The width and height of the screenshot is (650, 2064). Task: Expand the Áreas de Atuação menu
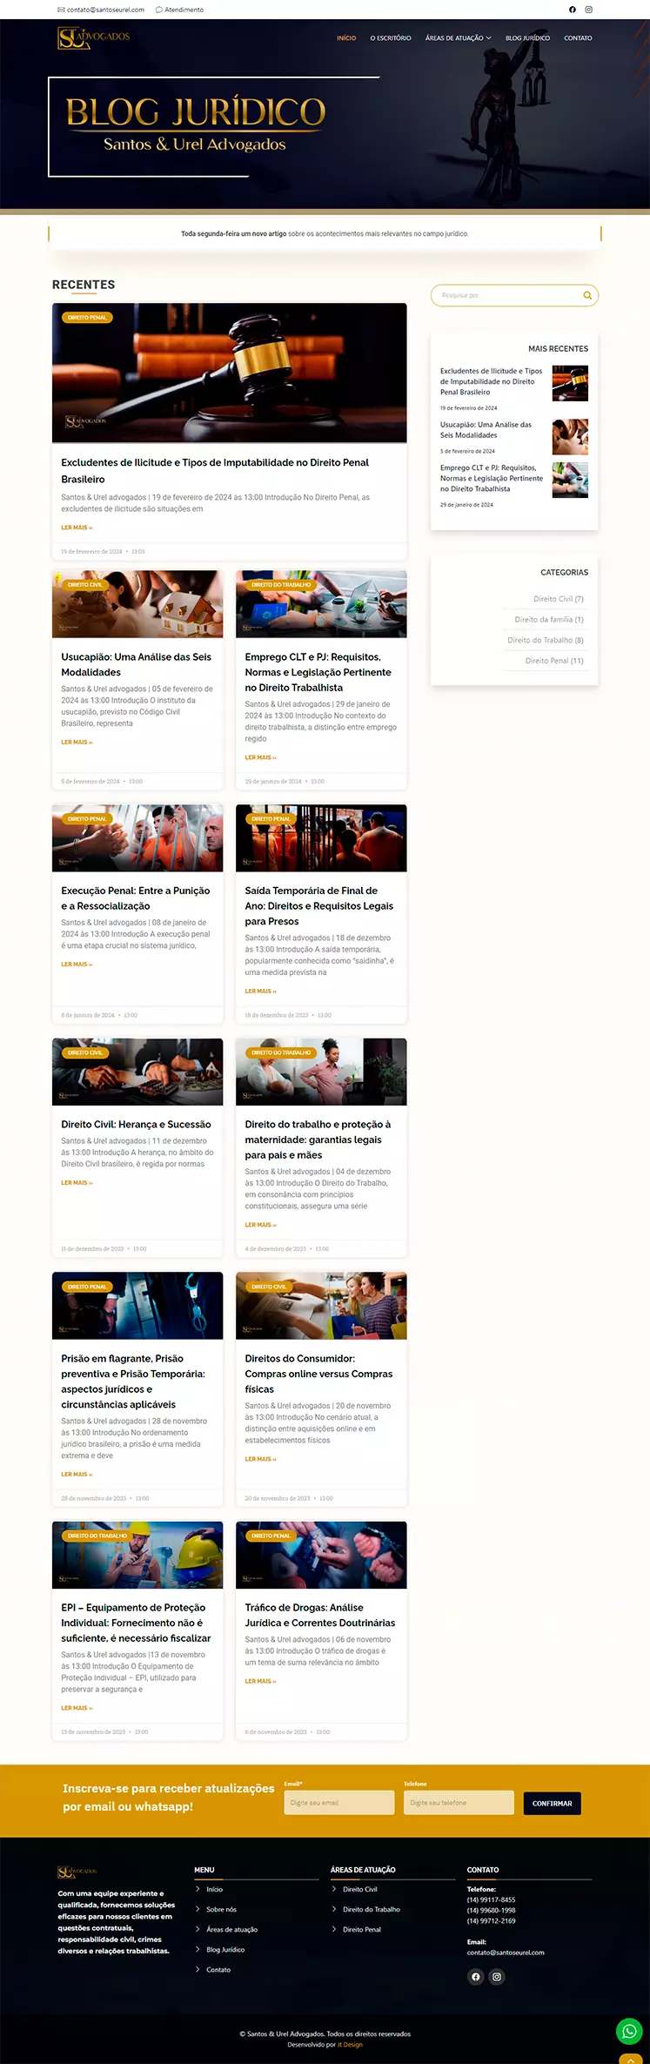click(x=459, y=38)
